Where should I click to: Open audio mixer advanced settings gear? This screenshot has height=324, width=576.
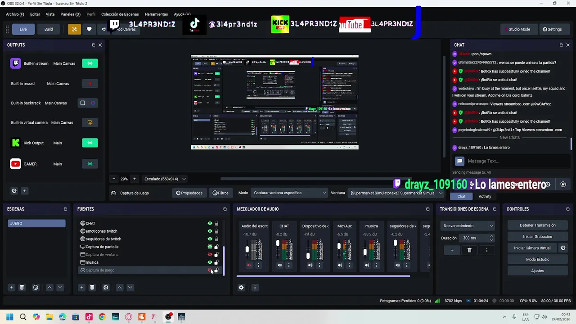(241, 288)
